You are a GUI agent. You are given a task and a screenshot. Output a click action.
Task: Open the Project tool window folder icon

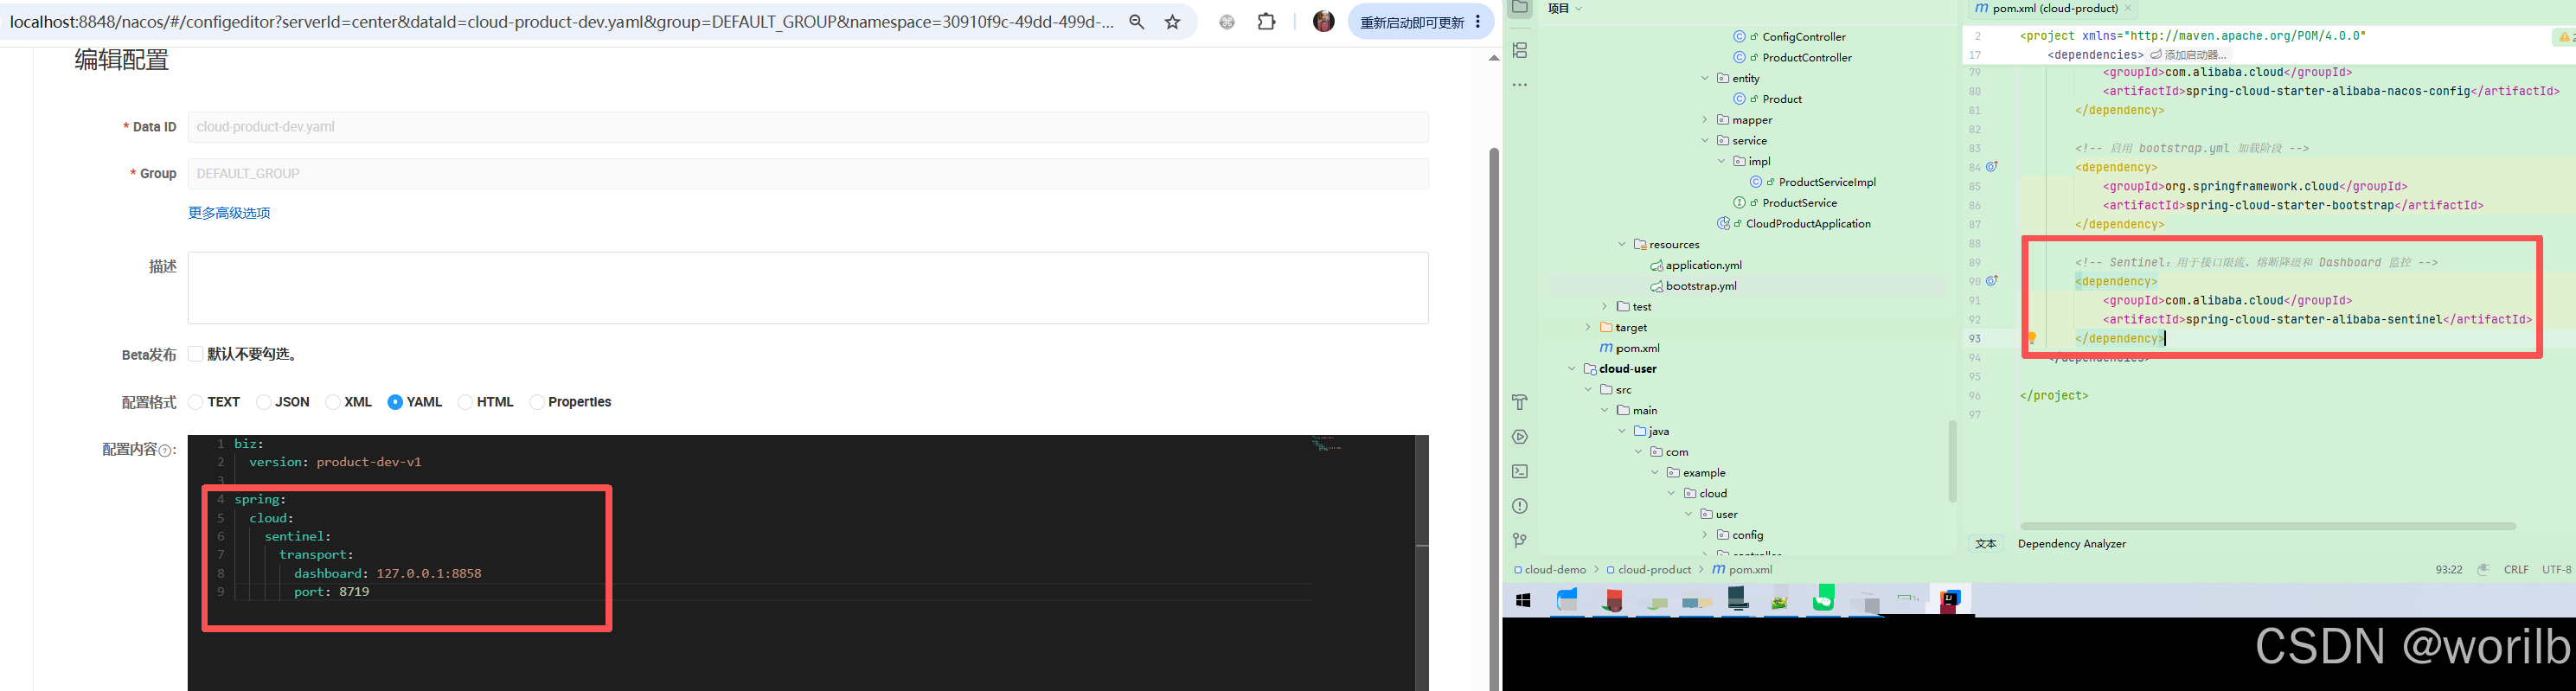pyautogui.click(x=1520, y=8)
